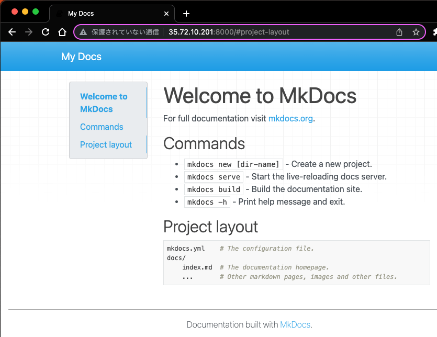Click '保護されていない通信' security label
The image size is (437, 337).
125,32
